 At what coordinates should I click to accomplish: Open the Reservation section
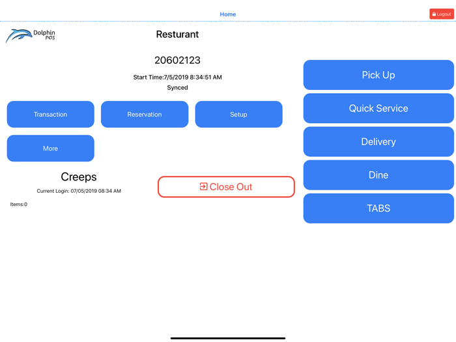click(x=145, y=114)
